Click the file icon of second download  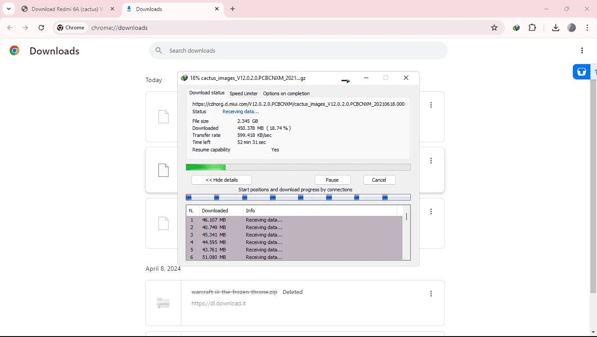pyautogui.click(x=163, y=170)
